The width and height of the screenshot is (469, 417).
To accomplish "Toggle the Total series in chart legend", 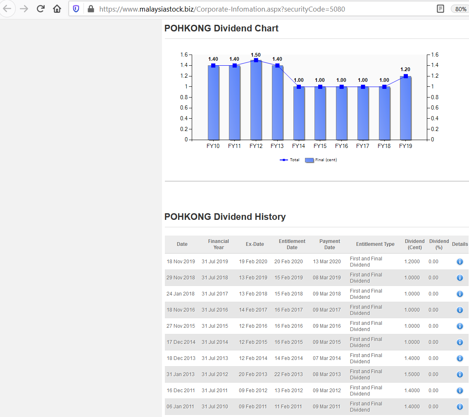I will pos(290,160).
